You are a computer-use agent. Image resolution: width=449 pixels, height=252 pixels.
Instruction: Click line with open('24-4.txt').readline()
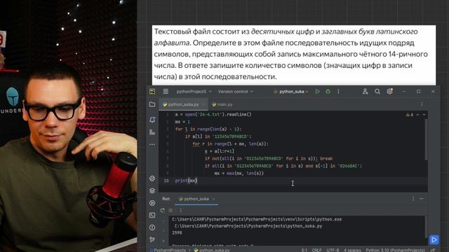tap(213, 114)
